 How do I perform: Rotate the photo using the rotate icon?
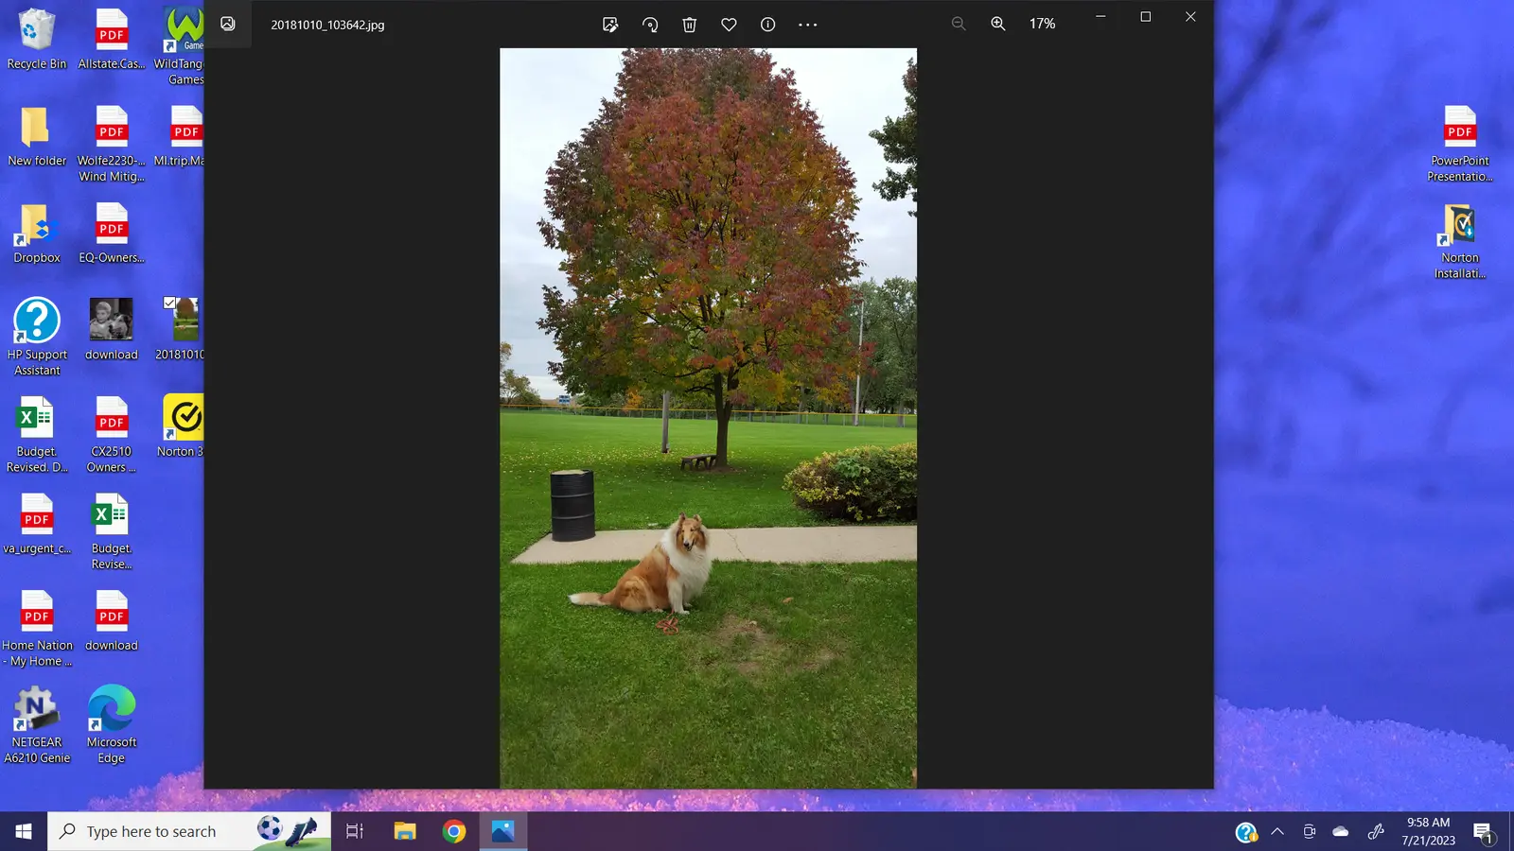pos(650,25)
